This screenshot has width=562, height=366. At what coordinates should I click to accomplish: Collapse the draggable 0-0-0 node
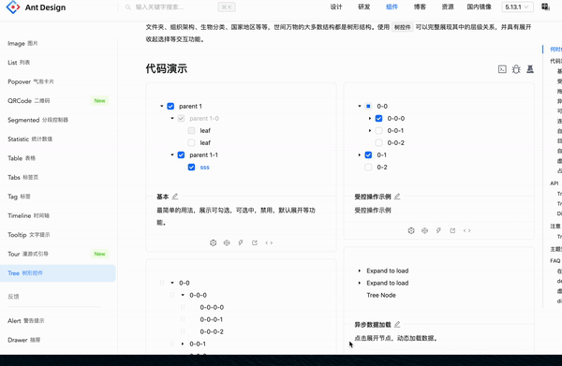click(x=183, y=295)
